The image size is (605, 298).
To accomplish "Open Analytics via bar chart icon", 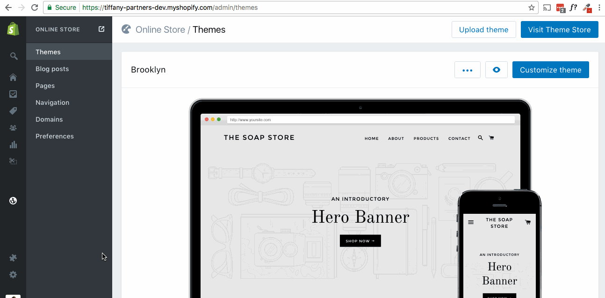I will (x=13, y=144).
